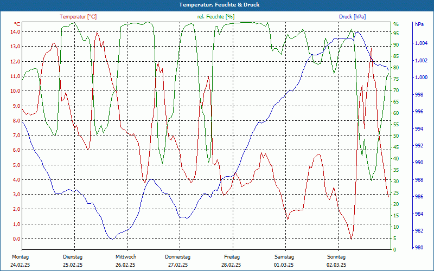Click the '9,0' temperature axis value

(16, 106)
